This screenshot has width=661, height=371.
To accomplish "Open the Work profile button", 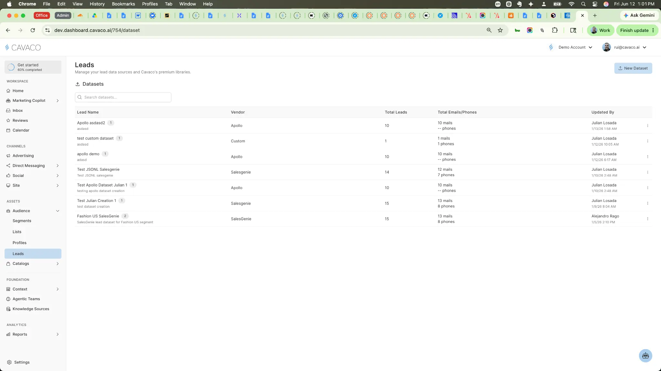I will tap(600, 30).
